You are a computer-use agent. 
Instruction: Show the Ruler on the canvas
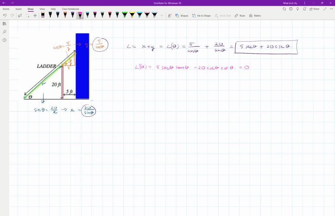tap(240, 15)
